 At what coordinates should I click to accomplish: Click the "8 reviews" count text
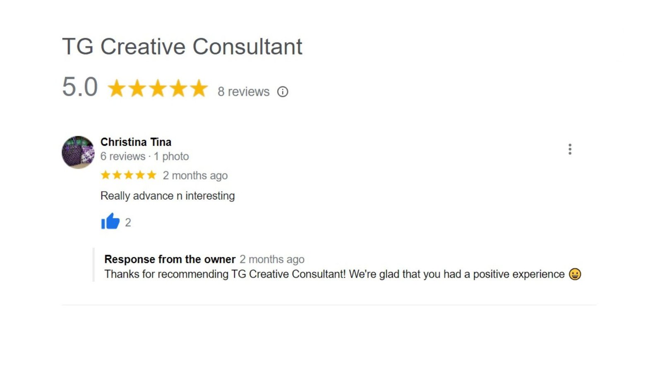tap(243, 92)
